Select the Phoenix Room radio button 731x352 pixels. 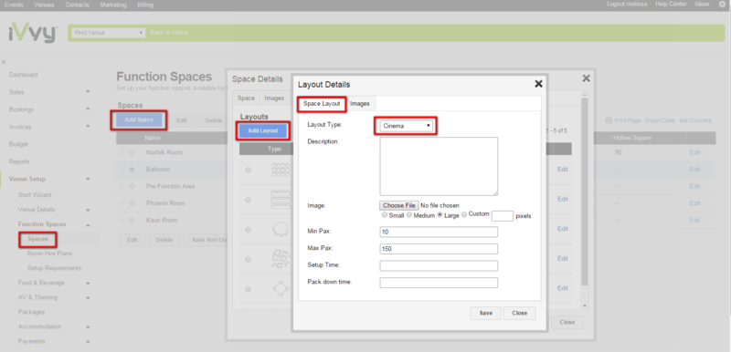coord(132,203)
